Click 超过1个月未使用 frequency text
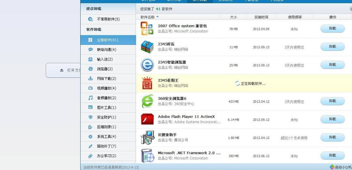The width and height of the screenshot is (352, 170). 294,138
